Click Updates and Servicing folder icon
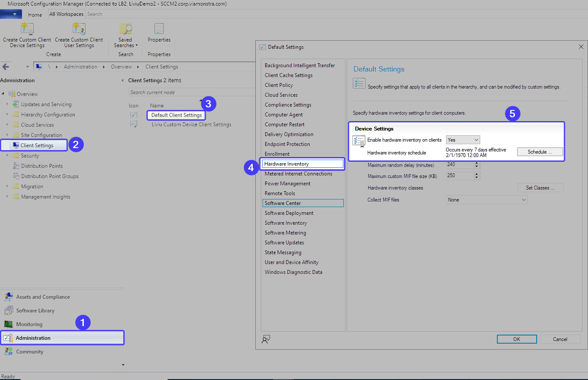Screen dimensions: 588x380 (x=16, y=104)
